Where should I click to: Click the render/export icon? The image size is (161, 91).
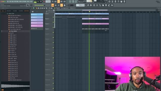coord(124,2)
